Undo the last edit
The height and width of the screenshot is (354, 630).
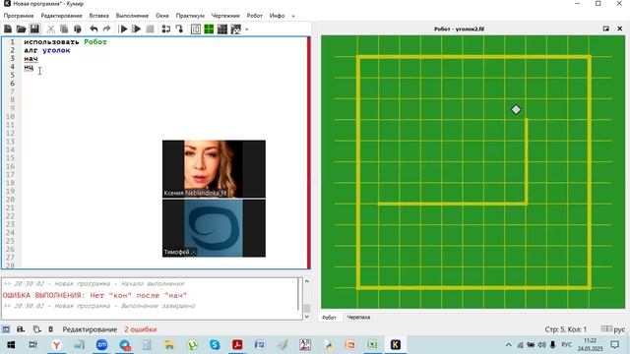[94, 29]
